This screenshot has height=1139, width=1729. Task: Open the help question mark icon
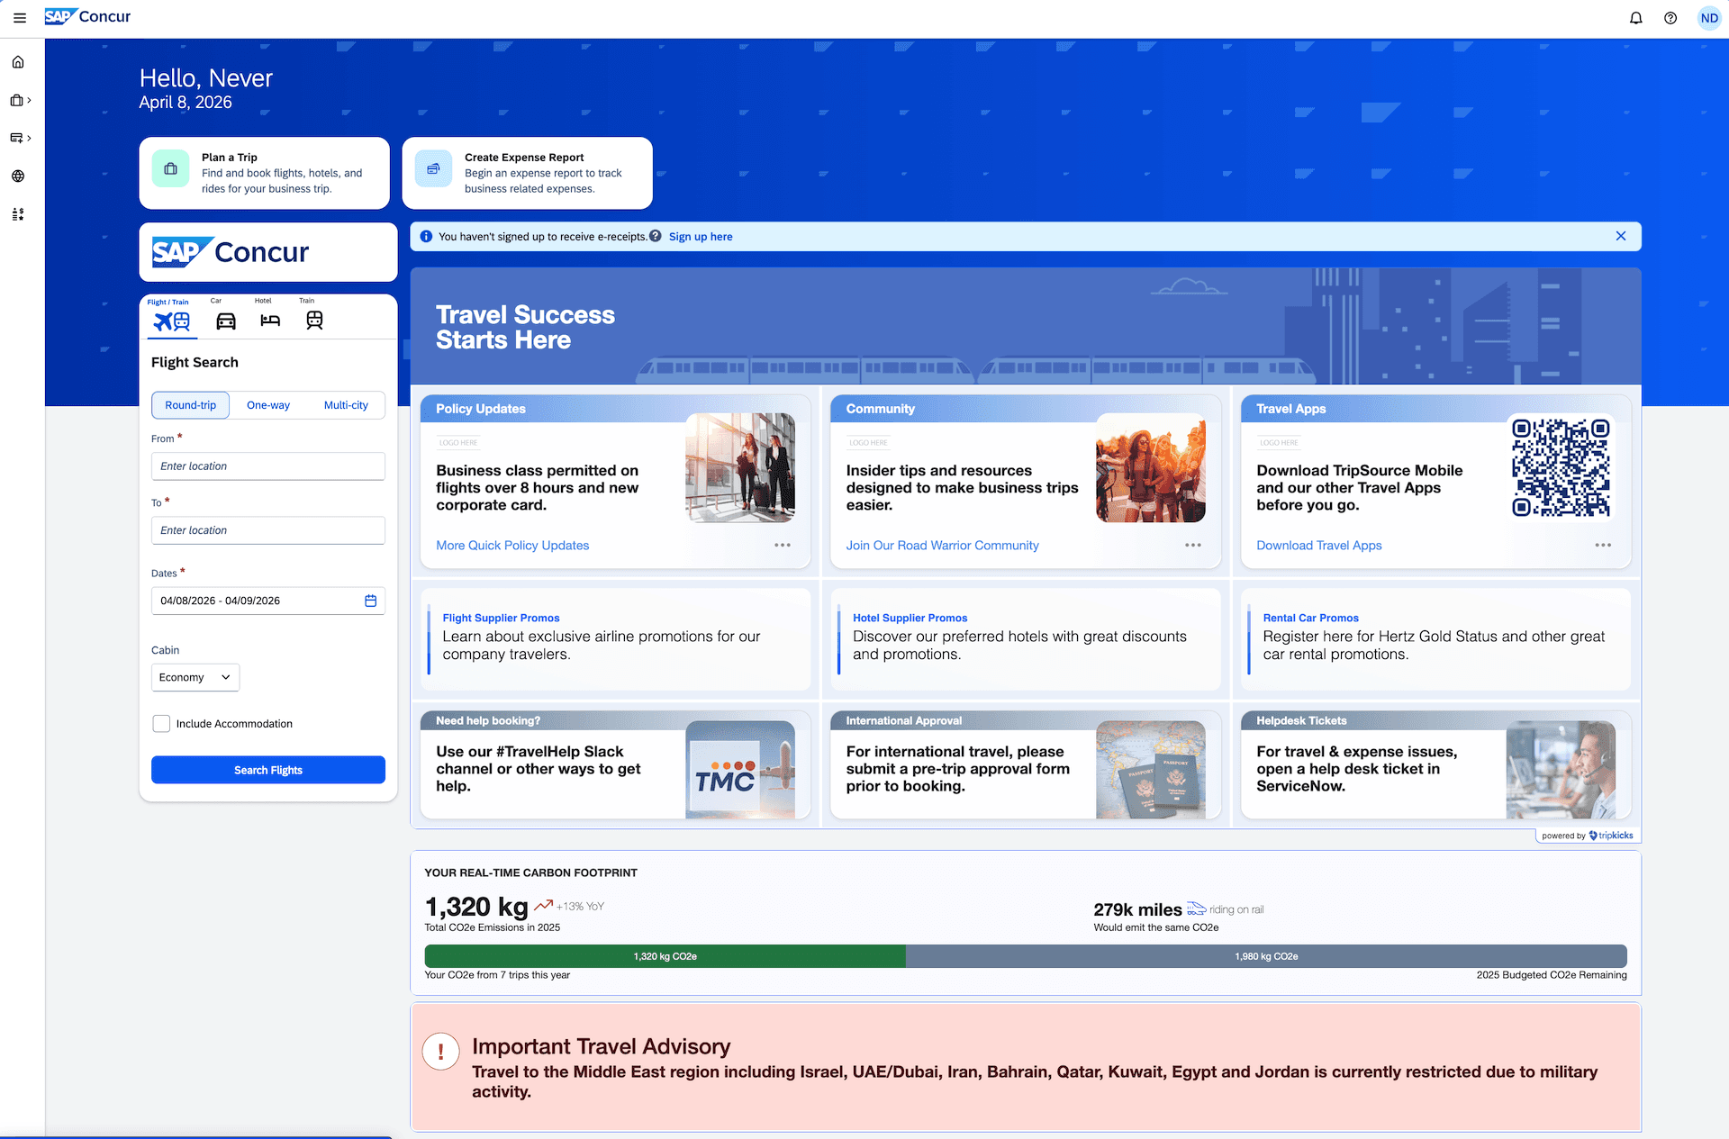(1670, 18)
